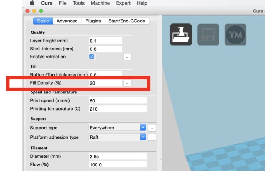Click the 'Fill' section heading

point(34,66)
